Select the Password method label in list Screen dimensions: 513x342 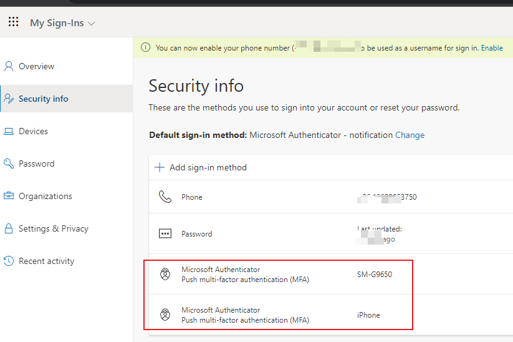(196, 234)
